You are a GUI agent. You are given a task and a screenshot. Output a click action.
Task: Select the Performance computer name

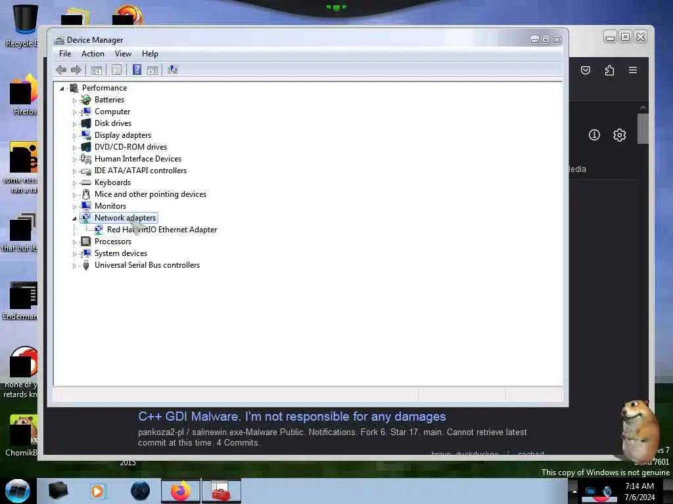pos(104,88)
